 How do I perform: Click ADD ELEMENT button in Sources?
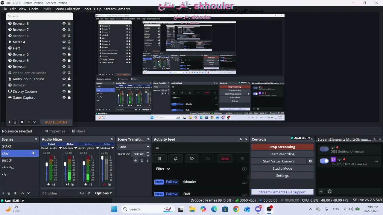[56, 122]
